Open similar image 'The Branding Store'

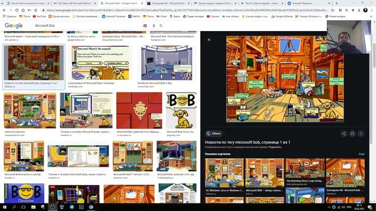[x=305, y=169]
